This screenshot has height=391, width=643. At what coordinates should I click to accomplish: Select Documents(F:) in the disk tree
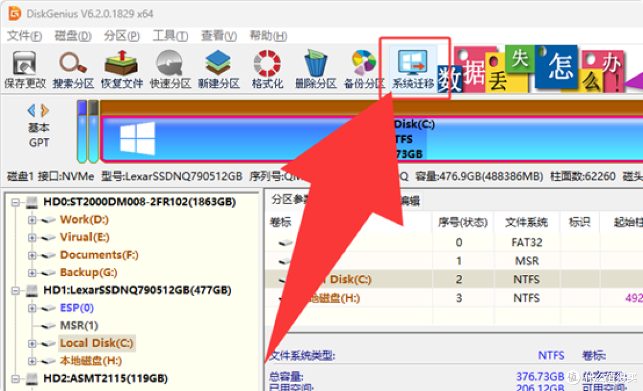click(99, 255)
